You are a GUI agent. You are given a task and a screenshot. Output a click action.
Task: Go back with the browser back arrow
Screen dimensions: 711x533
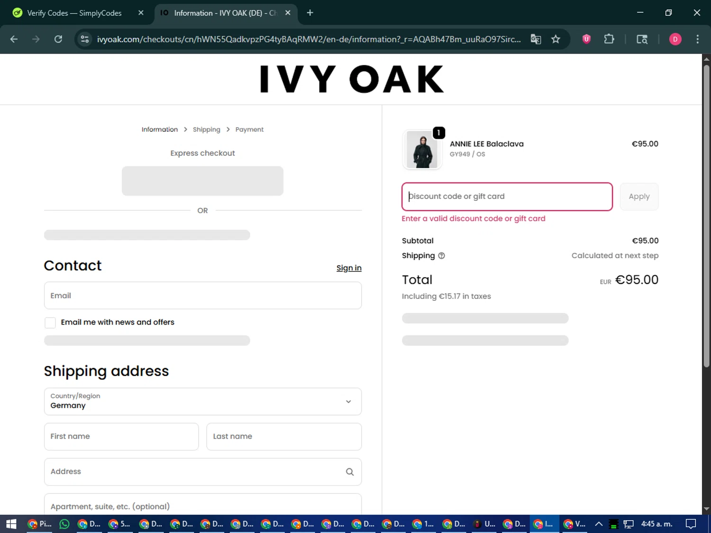[14, 39]
